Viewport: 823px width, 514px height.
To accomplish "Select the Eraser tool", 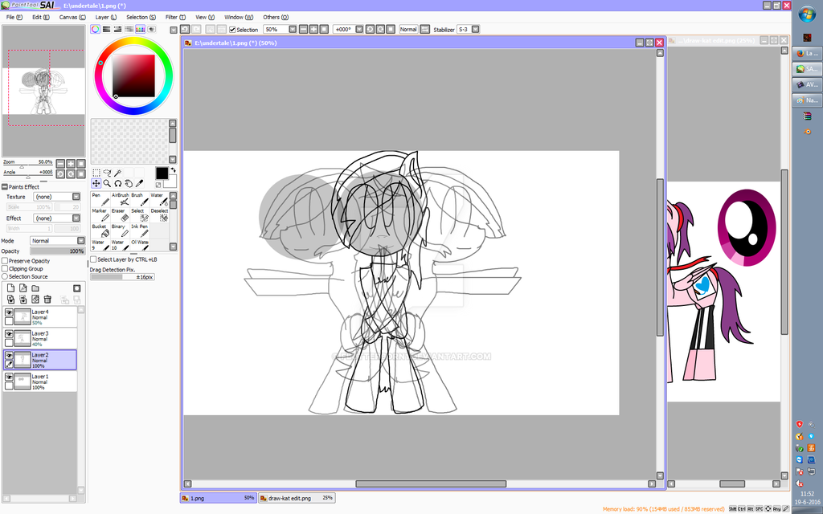I will coord(121,215).
